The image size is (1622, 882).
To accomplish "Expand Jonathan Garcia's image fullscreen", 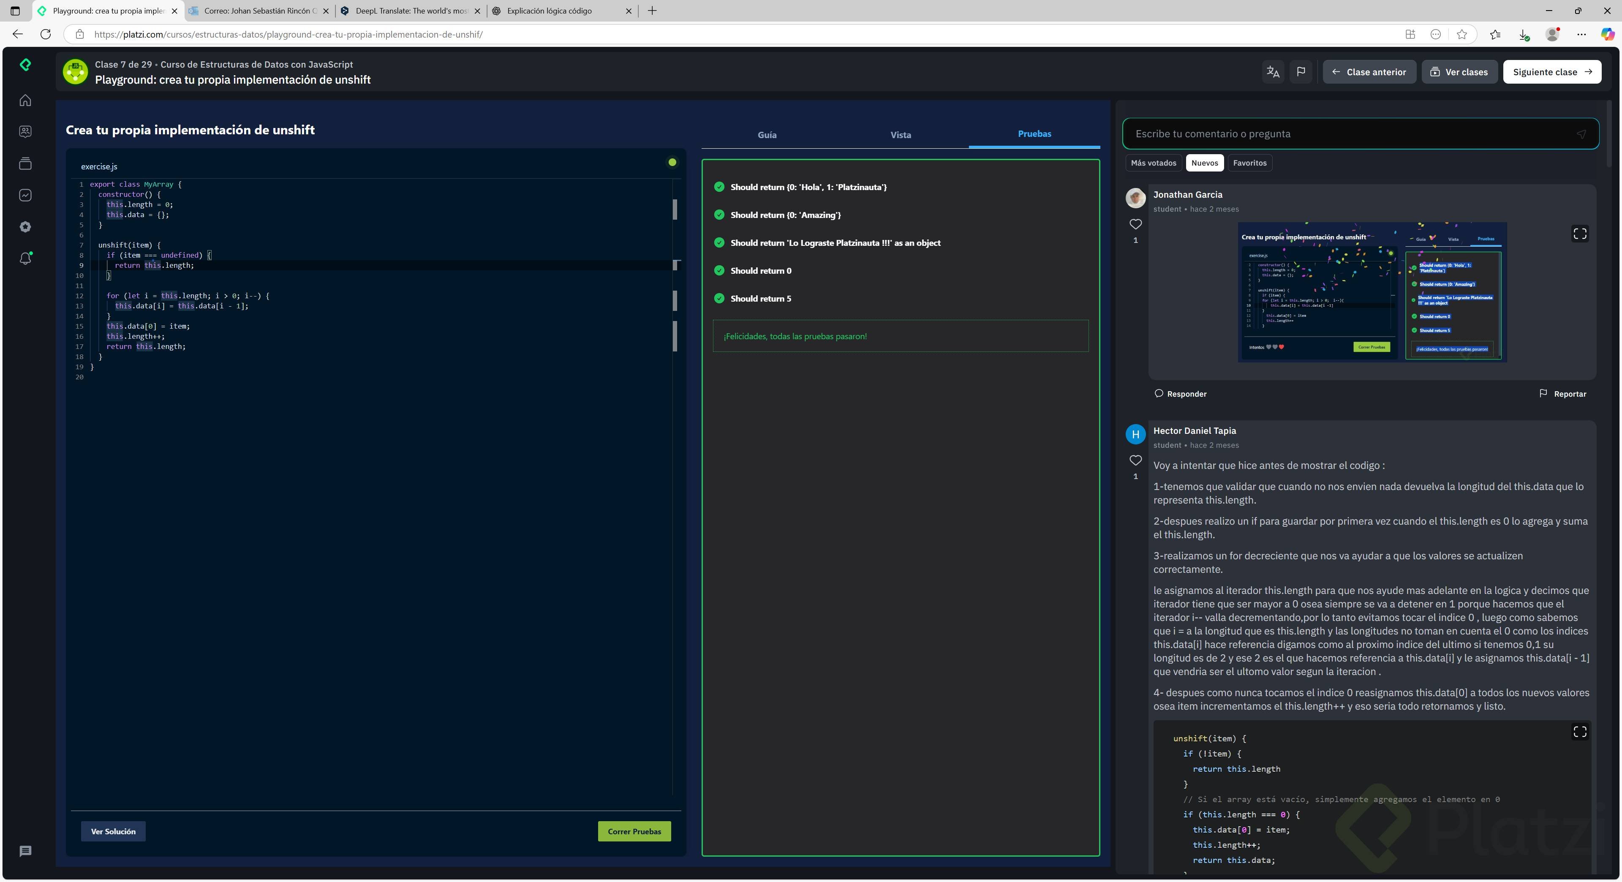I will click(x=1579, y=234).
